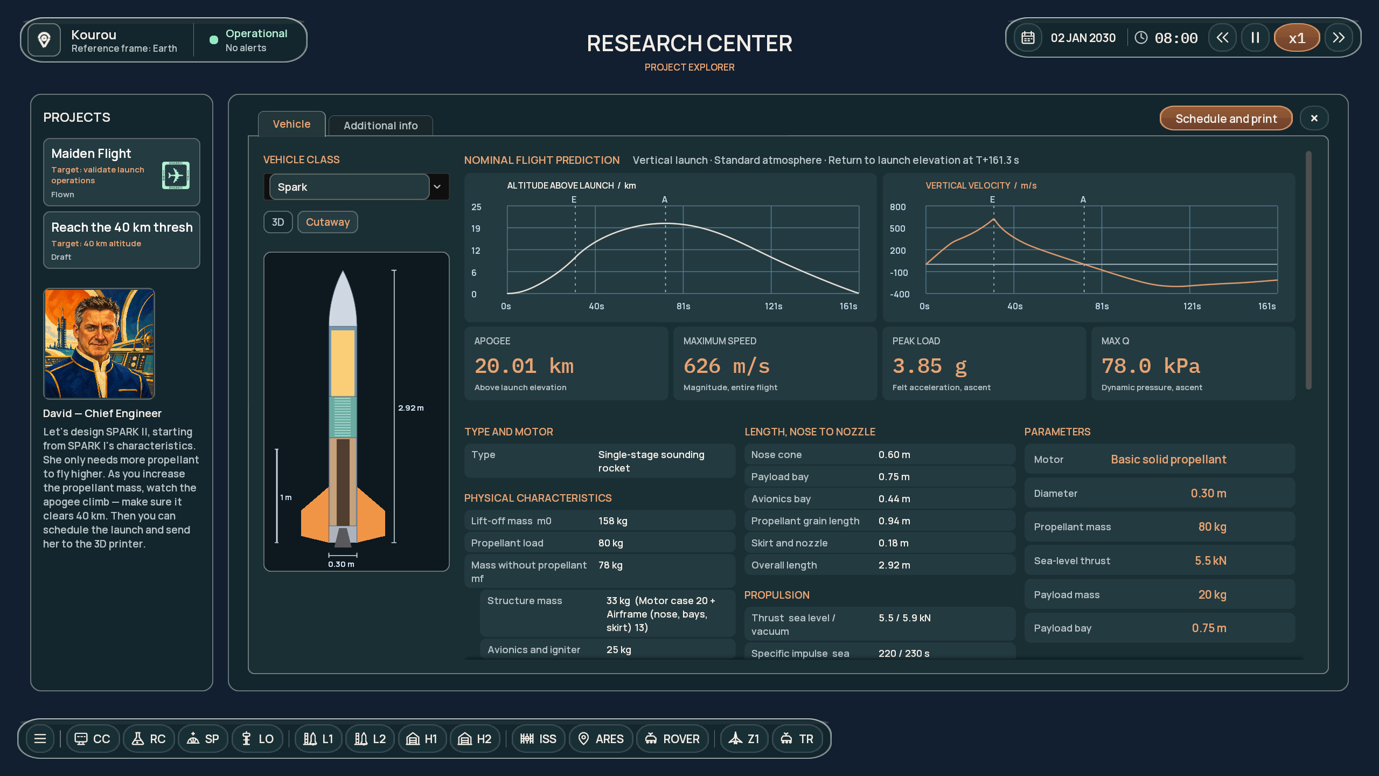Click the vehicle panel vertical scrollbar

click(1308, 271)
